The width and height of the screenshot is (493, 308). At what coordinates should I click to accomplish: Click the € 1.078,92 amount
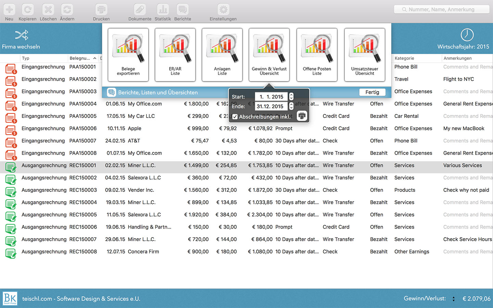261,128
